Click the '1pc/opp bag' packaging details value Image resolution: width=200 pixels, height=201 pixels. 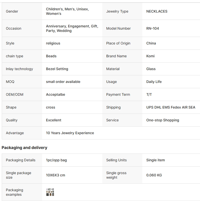coord(56,160)
